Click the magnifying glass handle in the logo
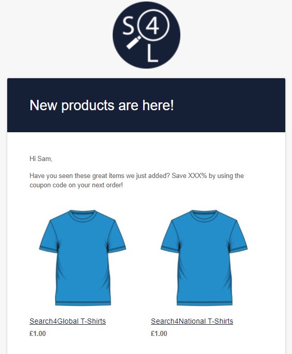The height and width of the screenshot is (354, 292). tap(133, 43)
